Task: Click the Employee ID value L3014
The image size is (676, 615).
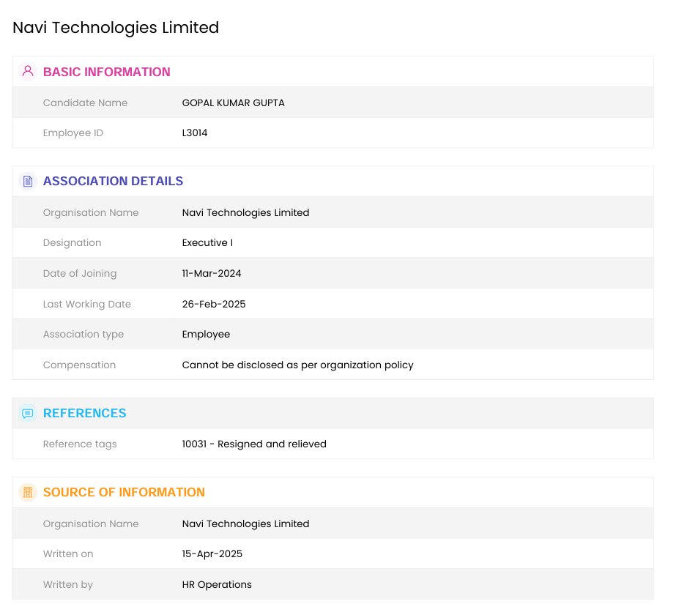Action: point(195,133)
